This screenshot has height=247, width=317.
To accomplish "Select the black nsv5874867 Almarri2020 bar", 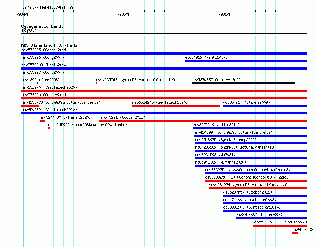I will coord(243,83).
